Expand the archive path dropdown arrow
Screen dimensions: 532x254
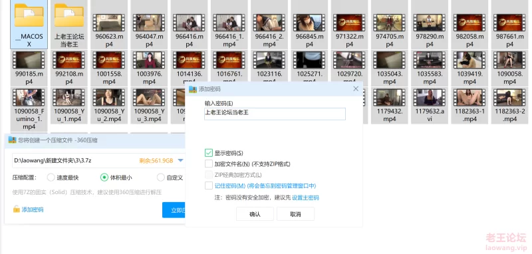coord(180,160)
